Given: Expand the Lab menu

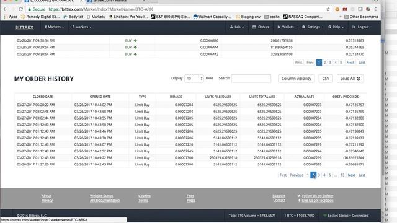Looking at the screenshot, I should coord(237,27).
